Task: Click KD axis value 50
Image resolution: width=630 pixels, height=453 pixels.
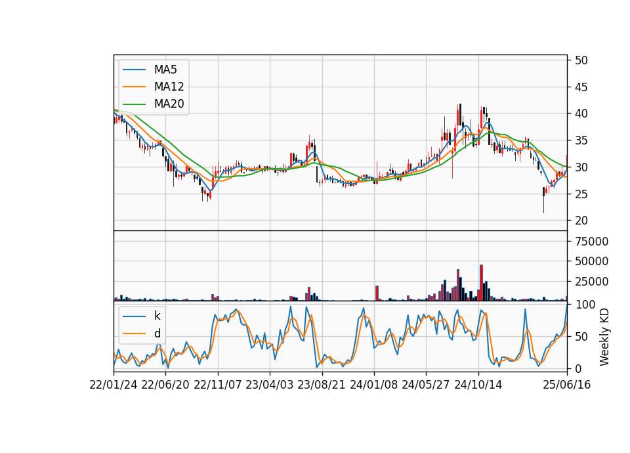Action: pos(581,336)
